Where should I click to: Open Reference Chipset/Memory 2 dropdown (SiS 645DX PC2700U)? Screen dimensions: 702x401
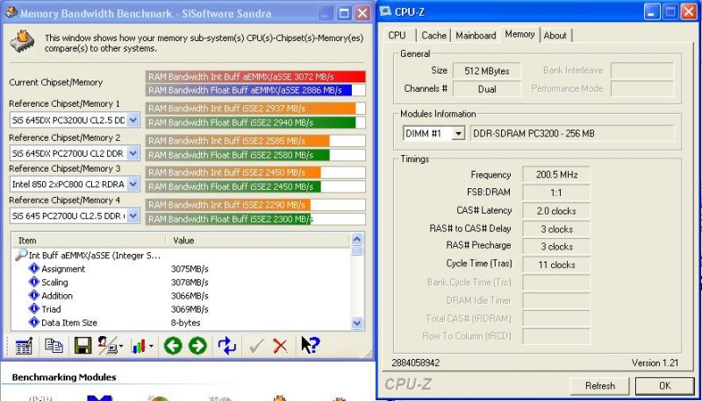pos(133,153)
